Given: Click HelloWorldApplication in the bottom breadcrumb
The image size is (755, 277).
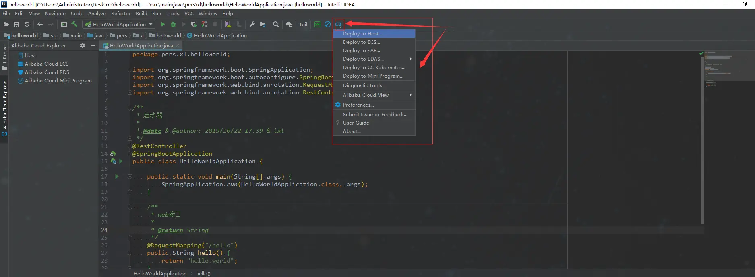Looking at the screenshot, I should point(160,274).
